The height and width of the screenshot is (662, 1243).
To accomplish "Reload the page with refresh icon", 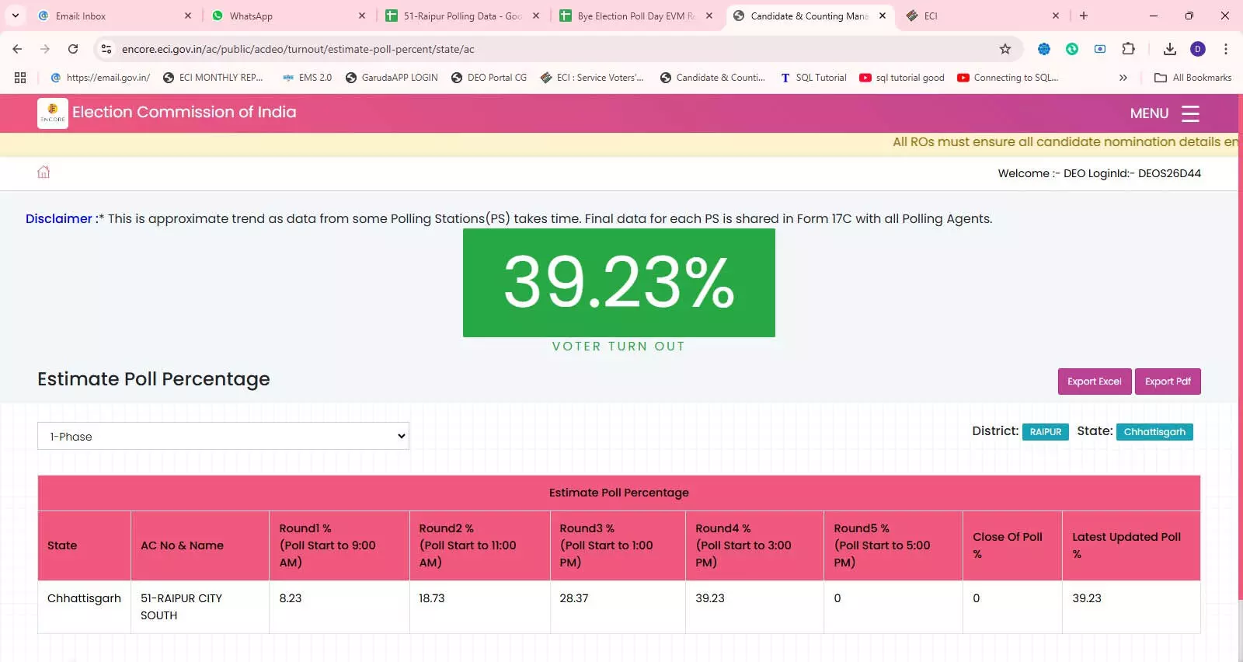I will tap(73, 49).
